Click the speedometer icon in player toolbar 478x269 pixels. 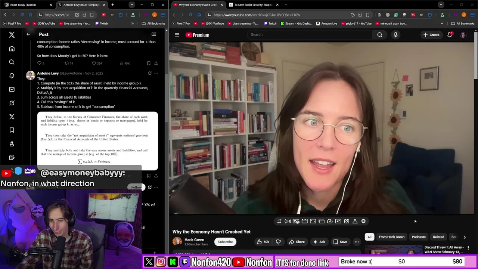[x=330, y=221]
